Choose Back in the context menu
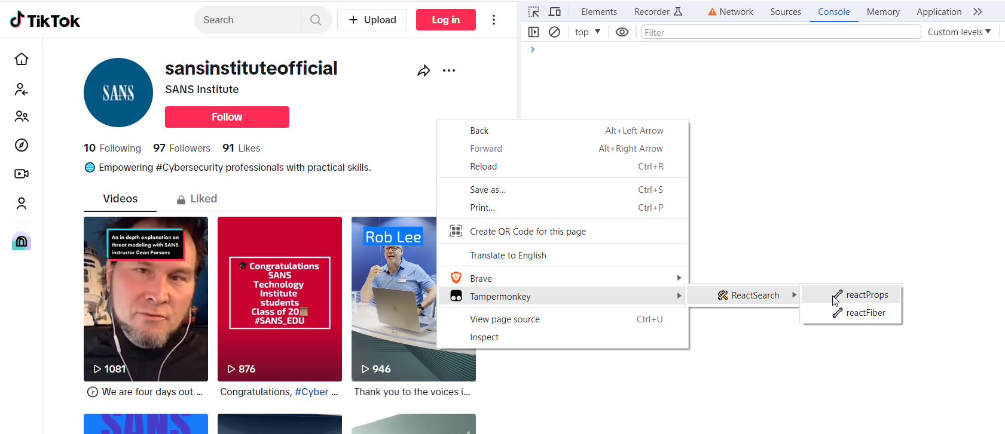This screenshot has width=1005, height=434. point(563,131)
